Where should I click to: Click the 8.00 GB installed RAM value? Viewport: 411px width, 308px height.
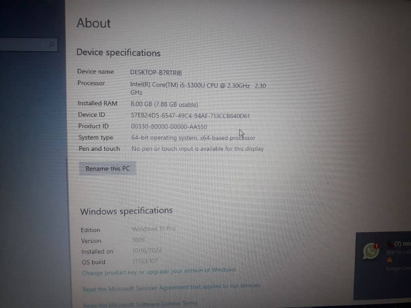coord(164,104)
